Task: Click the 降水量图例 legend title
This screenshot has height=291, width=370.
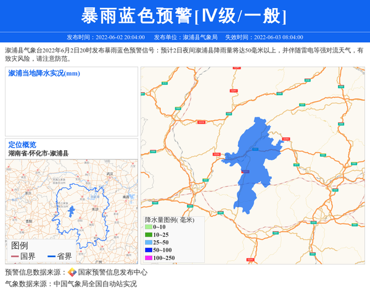Action: [x=169, y=219]
